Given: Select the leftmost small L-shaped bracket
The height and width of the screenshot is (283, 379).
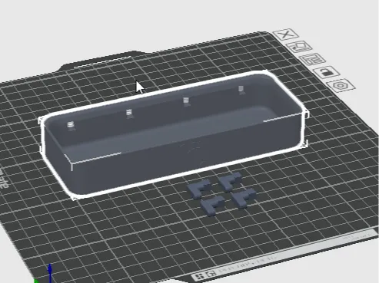Looking at the screenshot, I should click(198, 189).
